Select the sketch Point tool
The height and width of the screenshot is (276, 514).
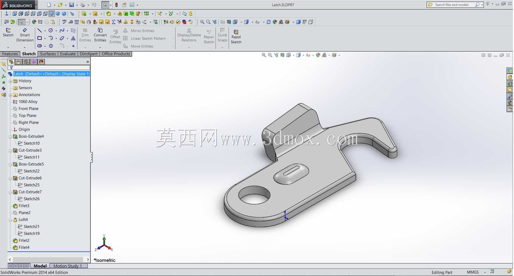coord(73,46)
